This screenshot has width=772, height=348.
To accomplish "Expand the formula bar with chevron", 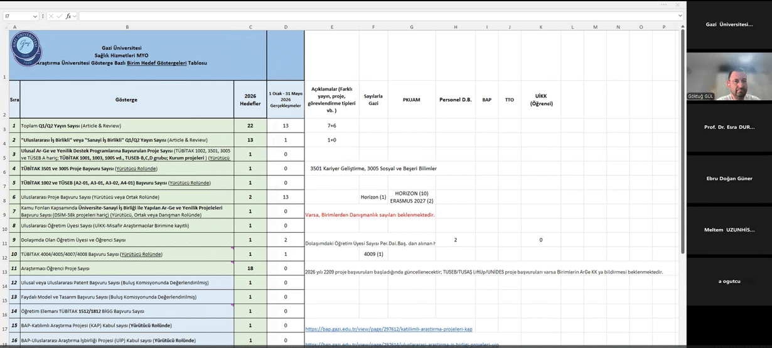I will [x=680, y=16].
